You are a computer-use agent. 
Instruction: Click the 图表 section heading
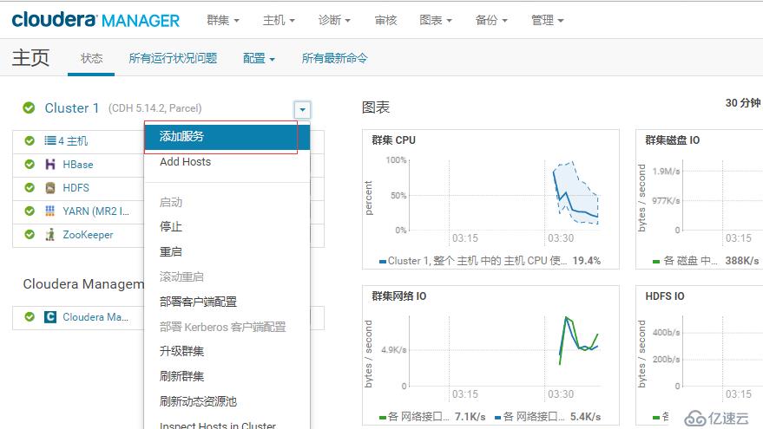[x=376, y=107]
